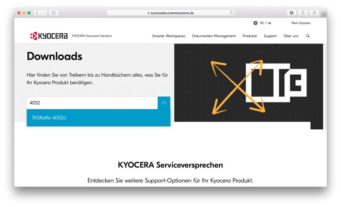Change language via DE / de

pyautogui.click(x=265, y=23)
